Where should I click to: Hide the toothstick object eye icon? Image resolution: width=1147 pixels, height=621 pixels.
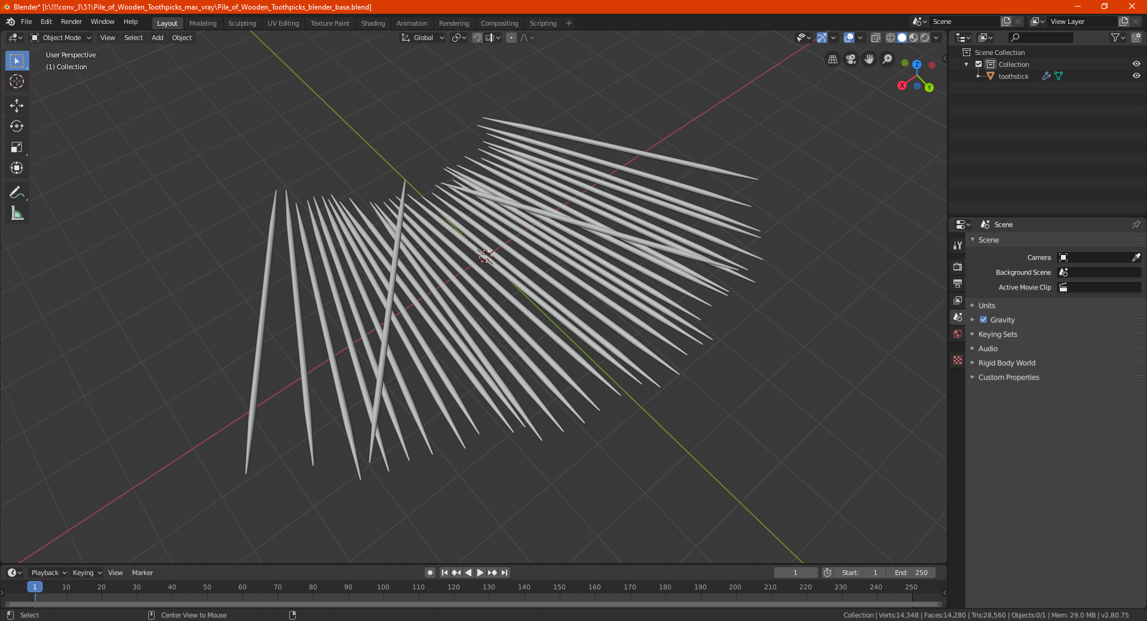click(1136, 76)
